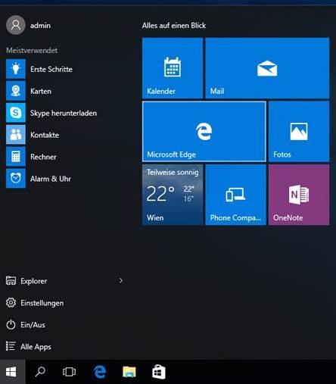Click the Windows Start button
This screenshot has width=336, height=384.
click(x=12, y=372)
